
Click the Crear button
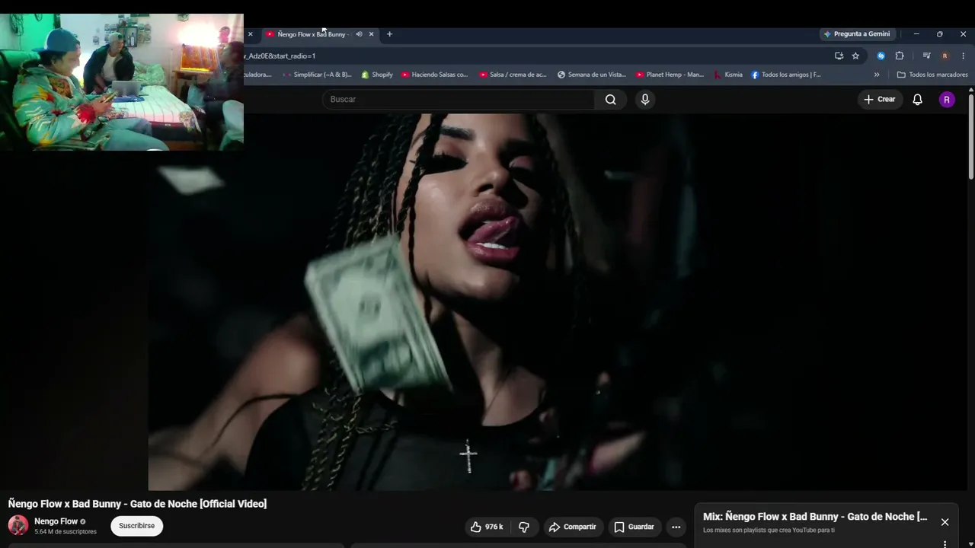(879, 100)
